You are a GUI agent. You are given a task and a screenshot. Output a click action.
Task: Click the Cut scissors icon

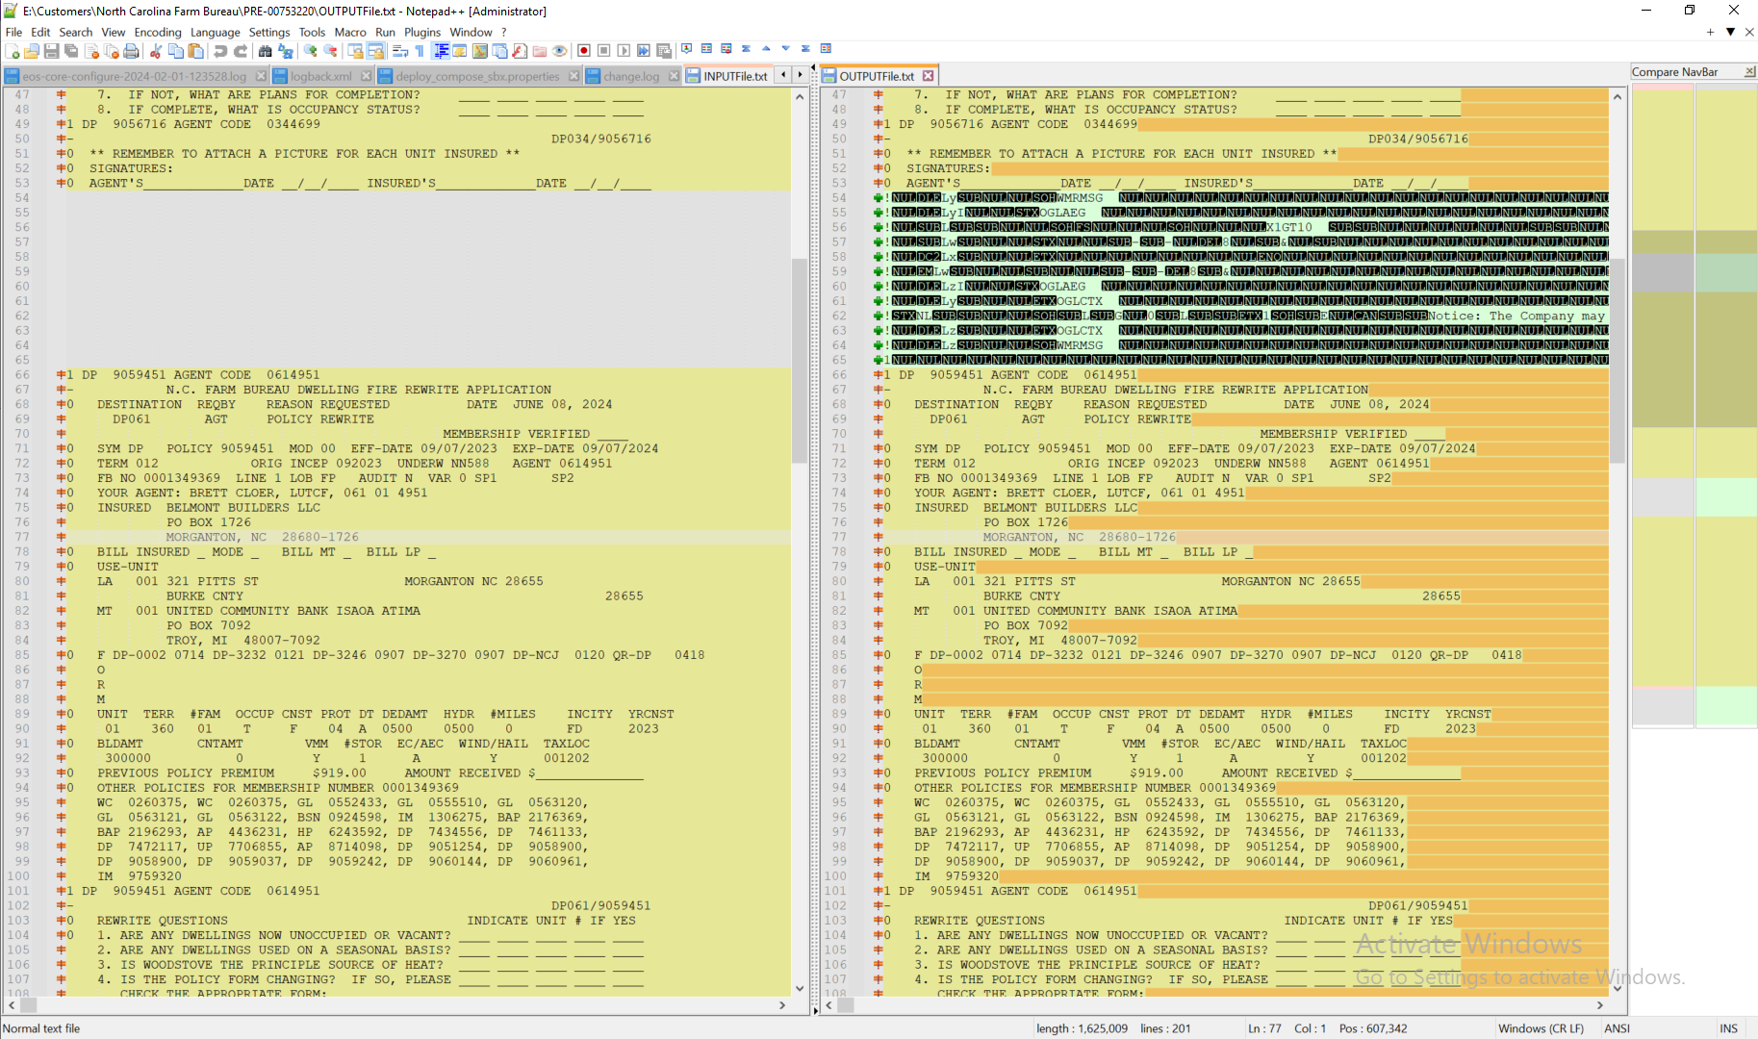[x=155, y=50]
